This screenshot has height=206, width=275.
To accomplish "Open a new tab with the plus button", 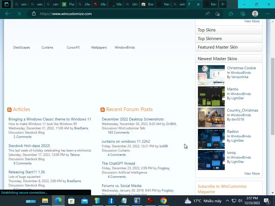I will (223, 4).
